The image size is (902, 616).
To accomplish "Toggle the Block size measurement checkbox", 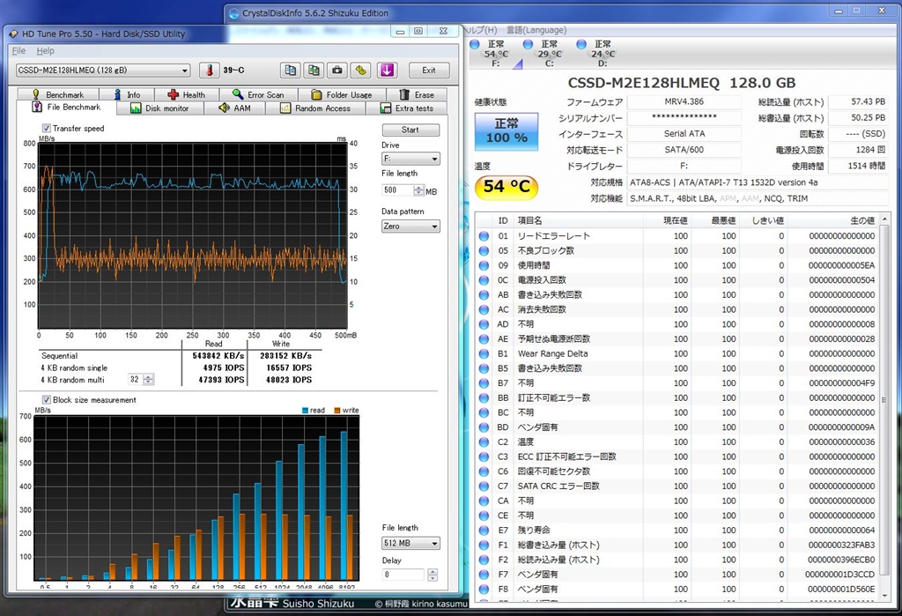I will tap(47, 400).
